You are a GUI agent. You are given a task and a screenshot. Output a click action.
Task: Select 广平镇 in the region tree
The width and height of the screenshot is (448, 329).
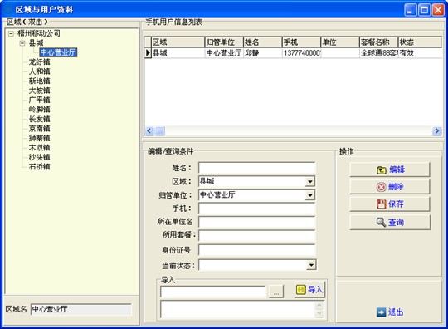coord(40,100)
